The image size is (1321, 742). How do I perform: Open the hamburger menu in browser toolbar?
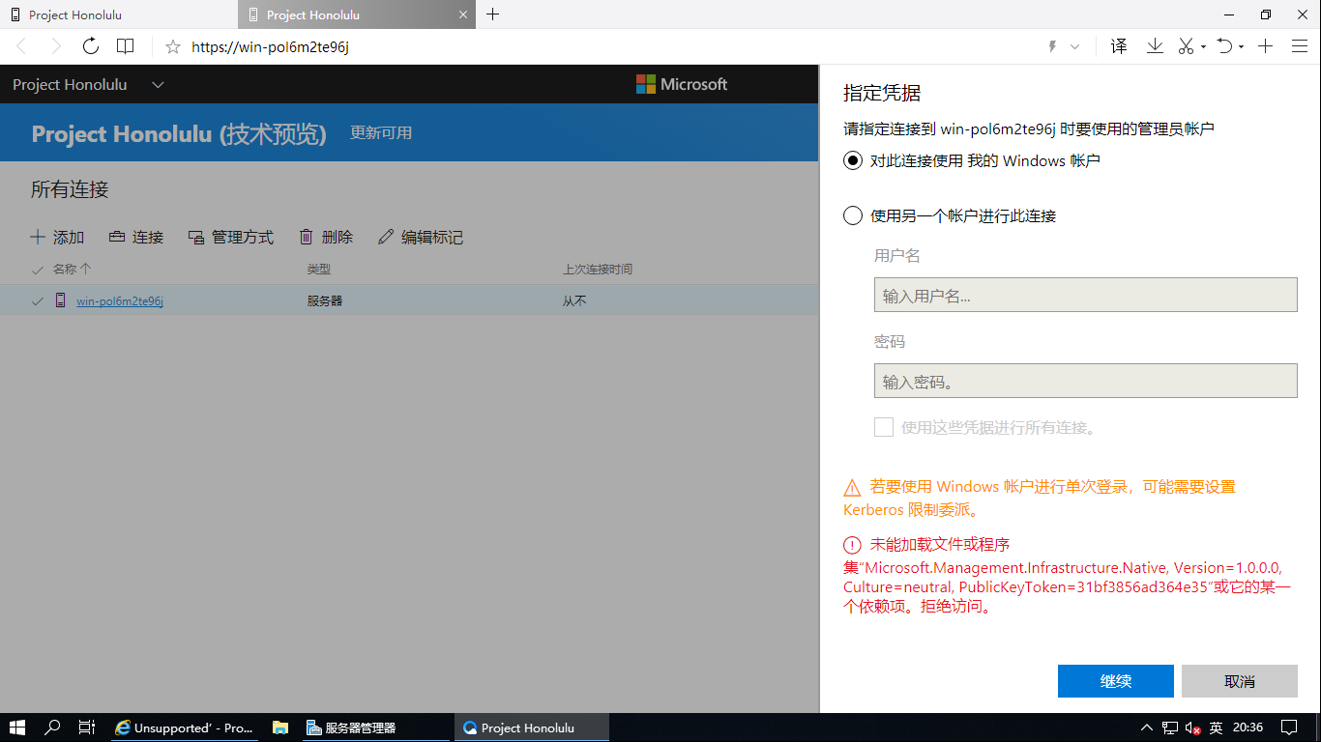(x=1299, y=46)
